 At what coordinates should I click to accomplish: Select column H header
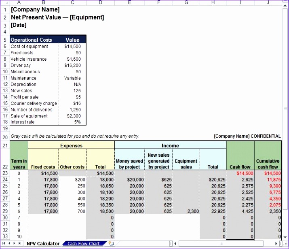tap(213, 2)
